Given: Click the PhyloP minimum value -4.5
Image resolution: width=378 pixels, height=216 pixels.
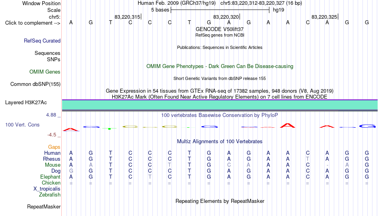Looking at the screenshot, I should 52,135.
